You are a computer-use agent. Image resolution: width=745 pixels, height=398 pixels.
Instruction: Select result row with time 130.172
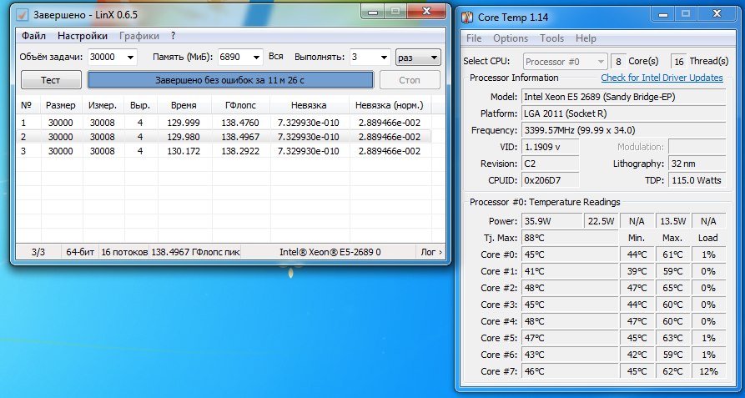[224, 151]
